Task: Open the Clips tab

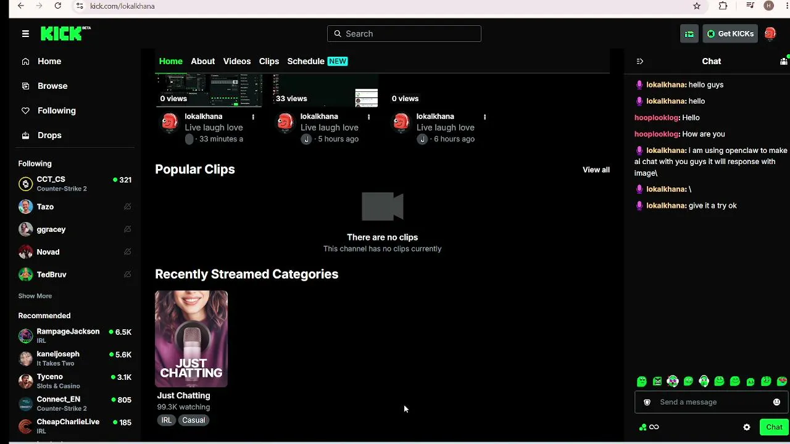Action: pyautogui.click(x=269, y=61)
